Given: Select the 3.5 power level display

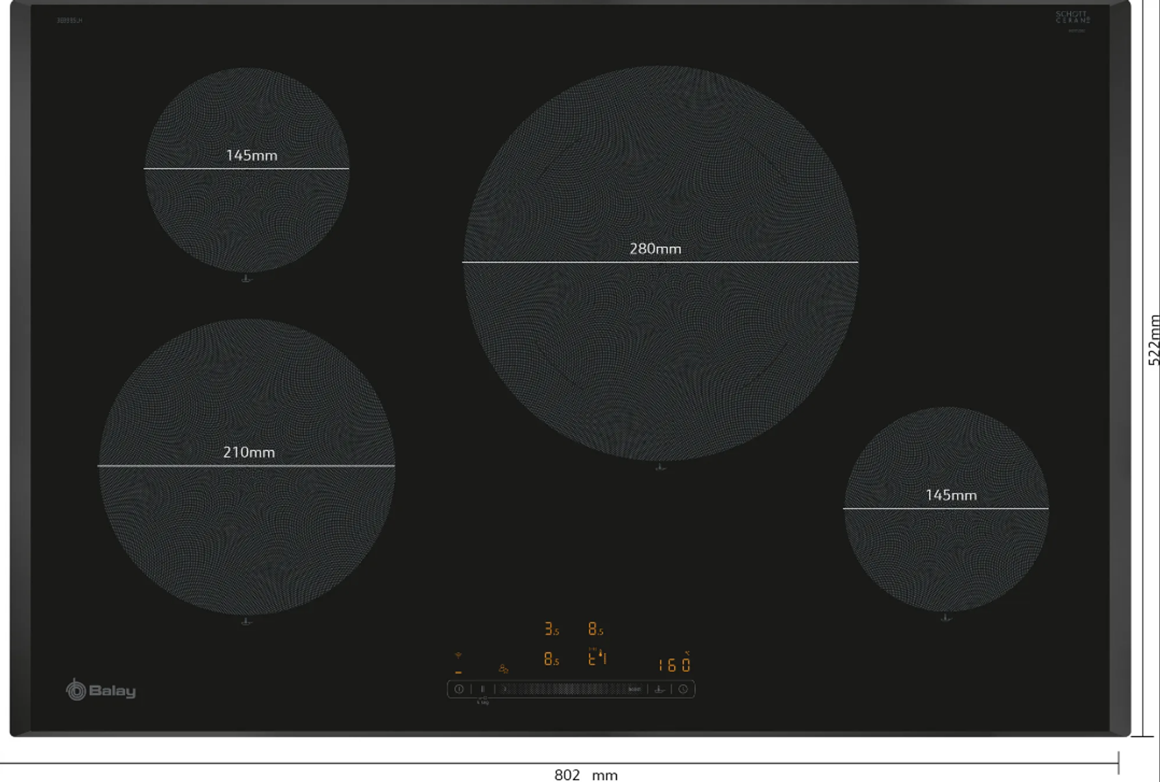Looking at the screenshot, I should (x=552, y=629).
